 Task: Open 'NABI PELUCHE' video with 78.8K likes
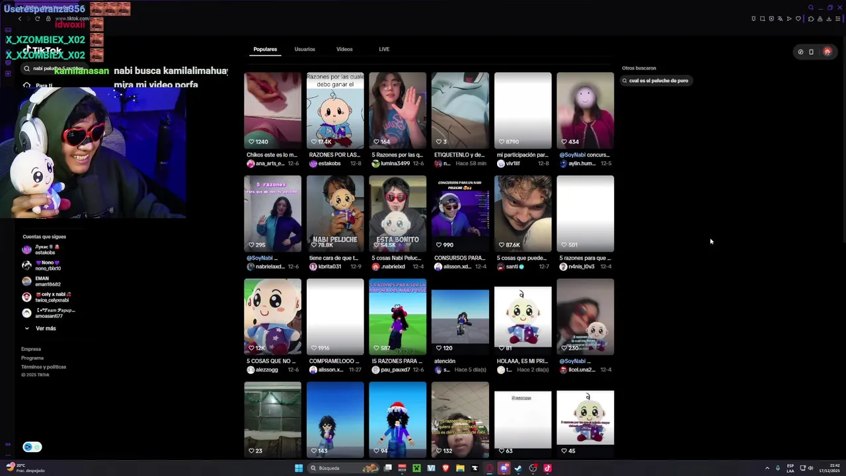[x=335, y=214]
